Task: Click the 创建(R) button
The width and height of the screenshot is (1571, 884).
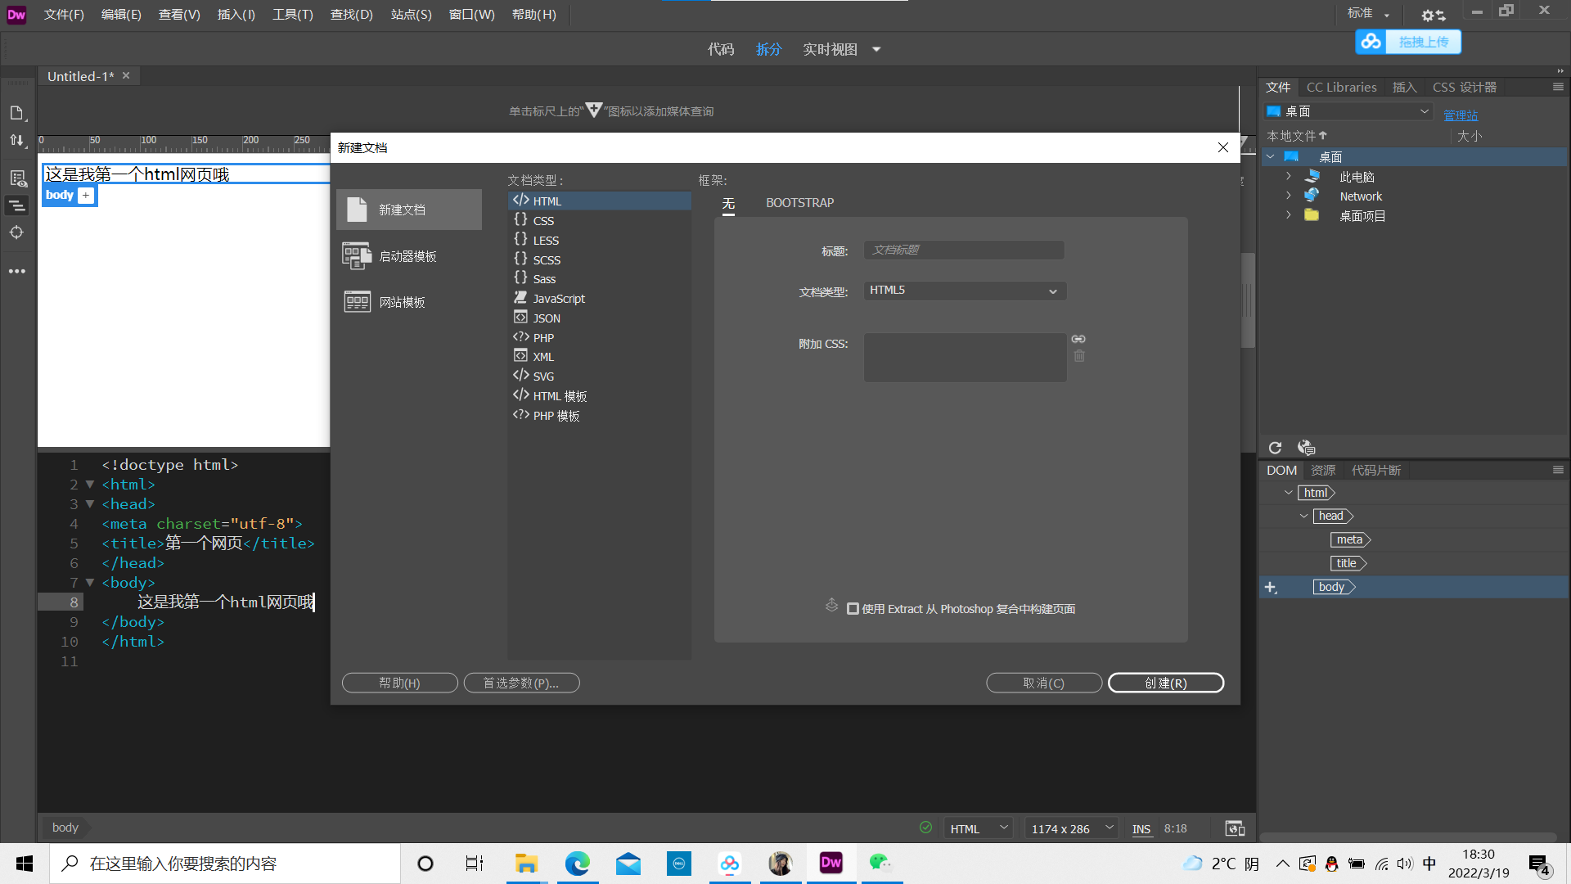Action: coord(1165,683)
